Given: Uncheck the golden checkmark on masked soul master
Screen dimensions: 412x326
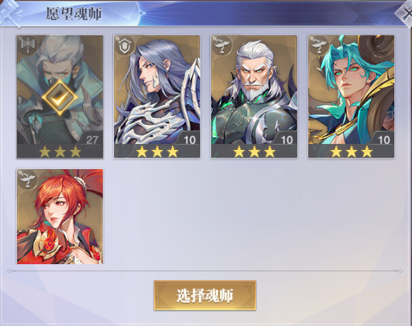Looking at the screenshot, I should tap(60, 97).
